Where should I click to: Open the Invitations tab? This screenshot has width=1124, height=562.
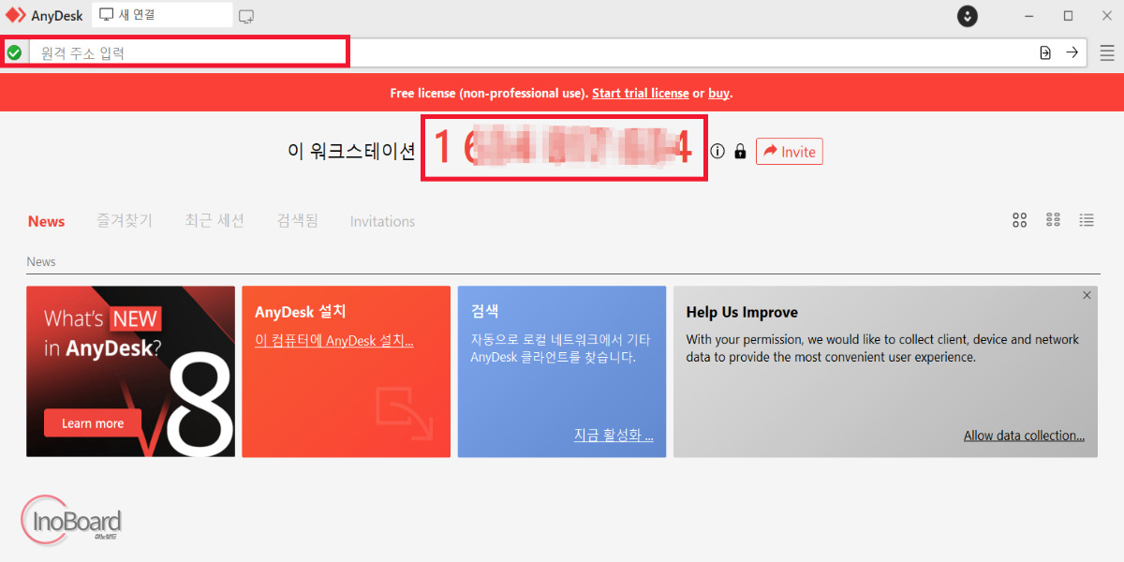pos(382,222)
